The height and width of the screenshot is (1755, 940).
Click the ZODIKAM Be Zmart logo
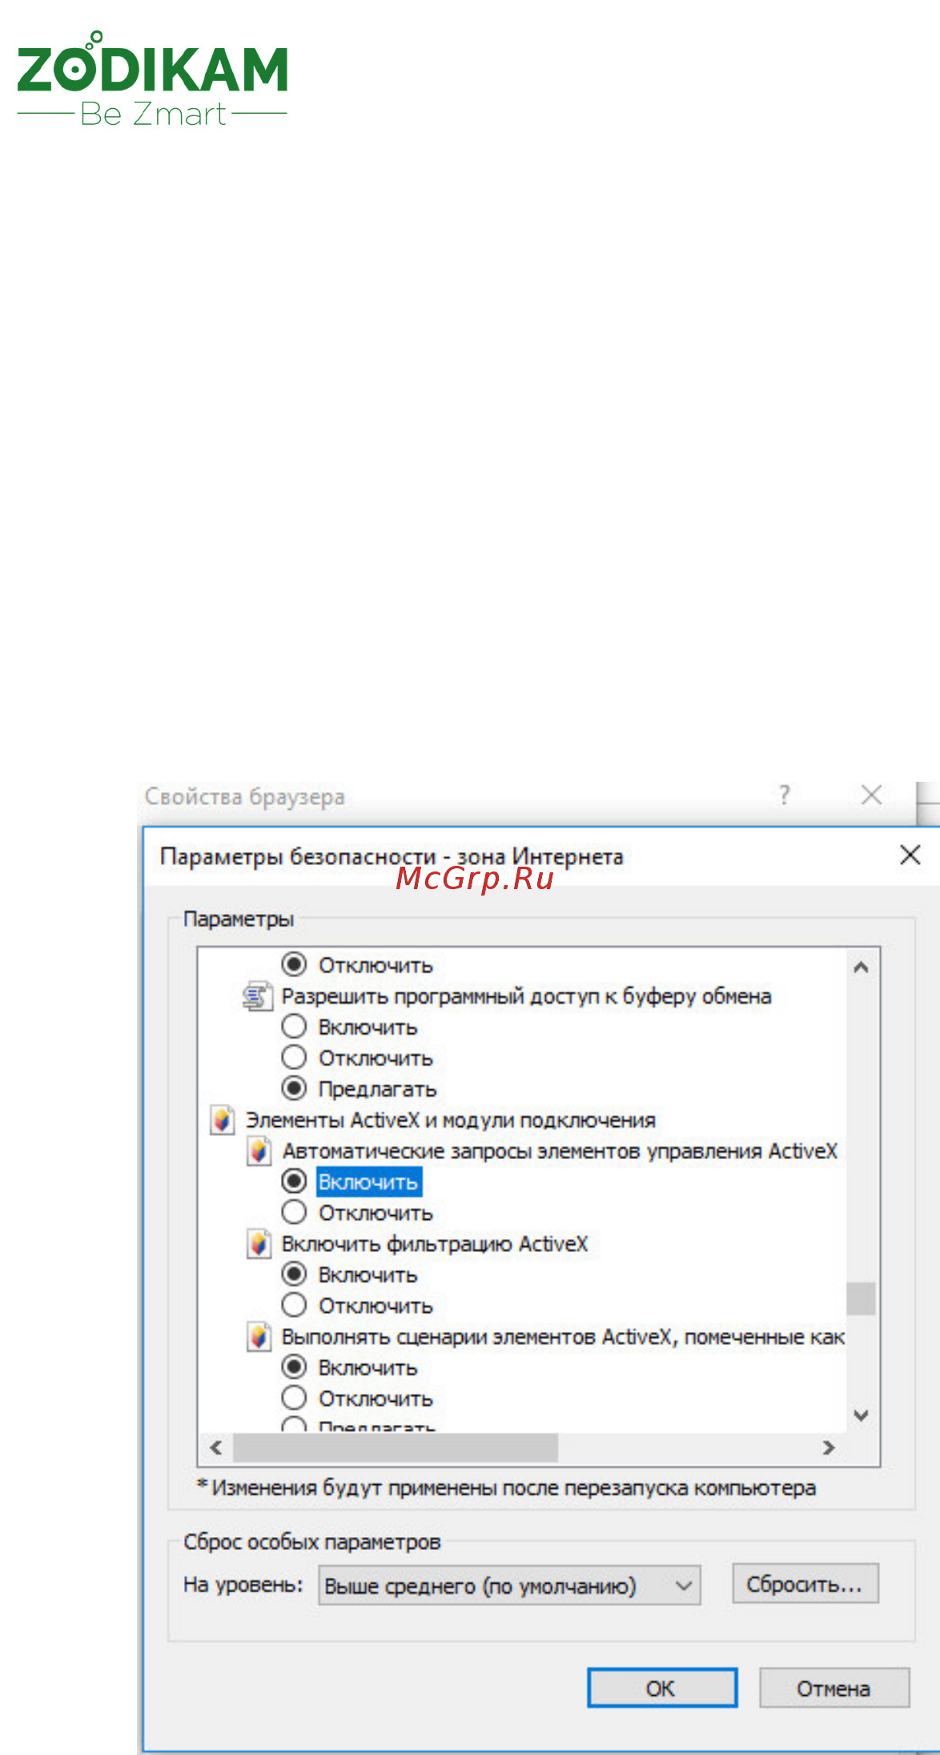(152, 78)
